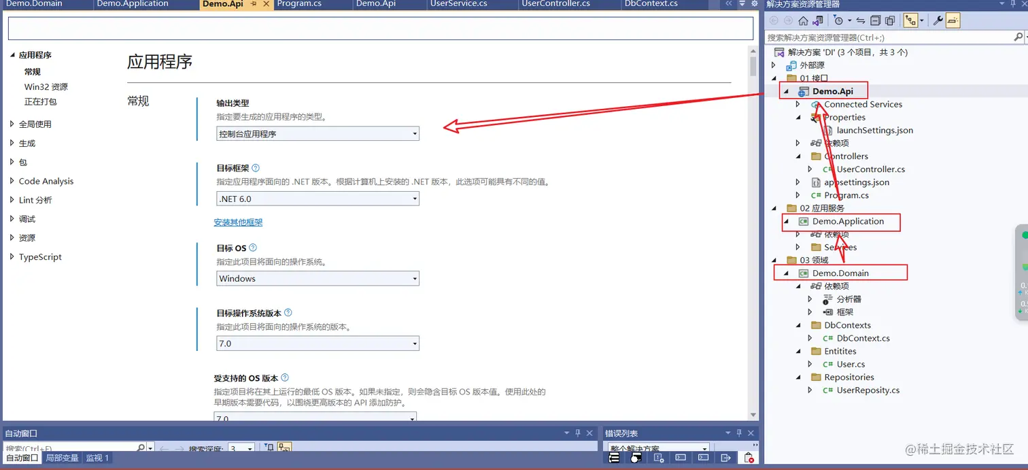Switch to 监视 1 bottom tab

click(97, 458)
